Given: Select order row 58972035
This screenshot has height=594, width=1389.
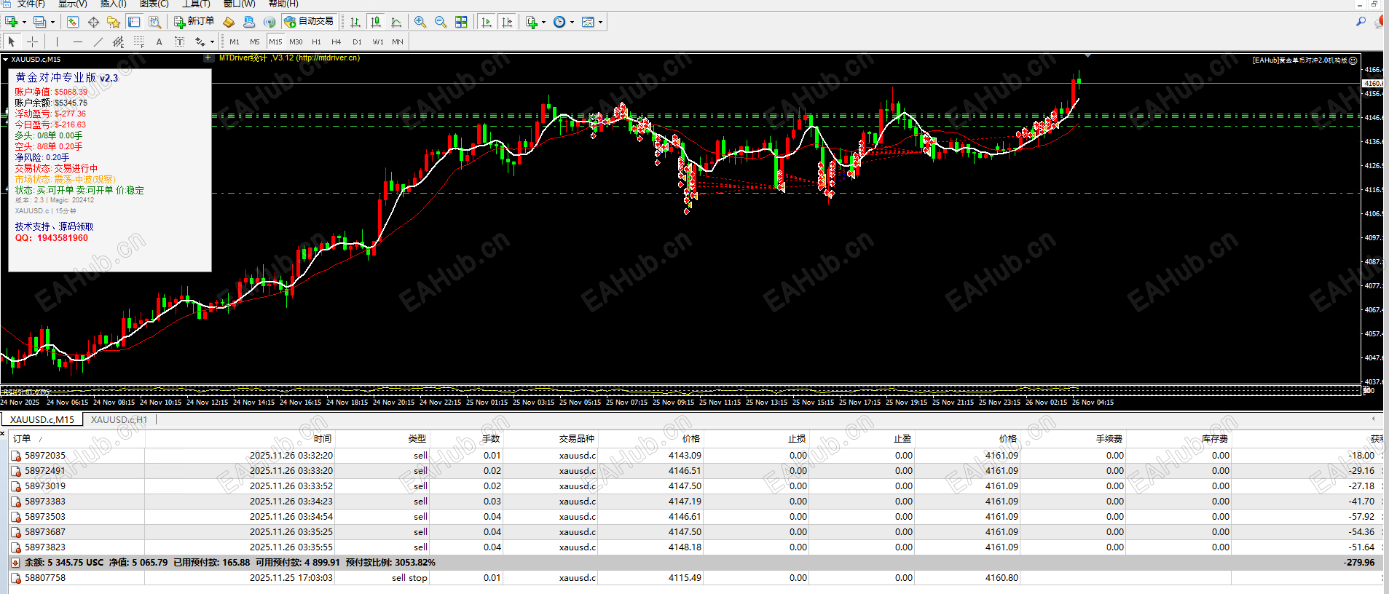Looking at the screenshot, I should pos(694,455).
